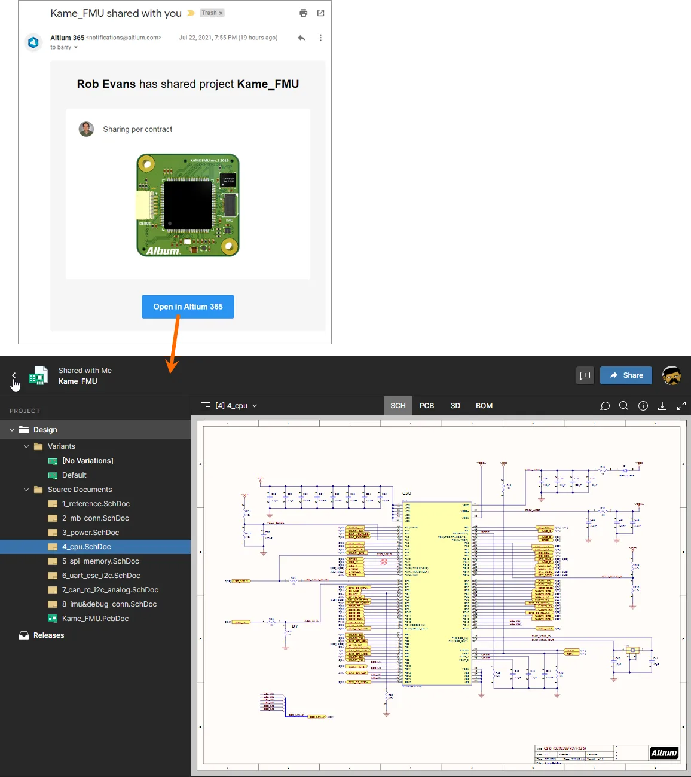
Task: Open 7_can_rc_i2c_analog.SchDoc
Action: pos(110,590)
